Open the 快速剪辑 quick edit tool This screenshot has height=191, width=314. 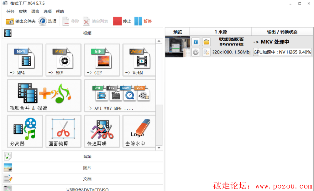pyautogui.click(x=102, y=131)
